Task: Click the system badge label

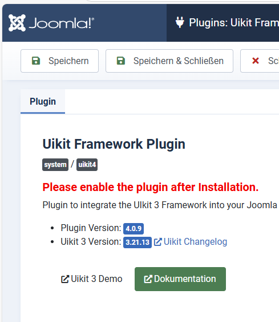Action: click(x=55, y=165)
